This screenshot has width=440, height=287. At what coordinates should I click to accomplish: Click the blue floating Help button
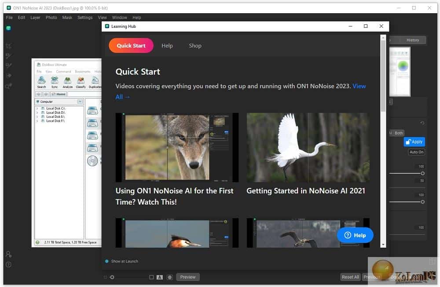click(x=355, y=235)
